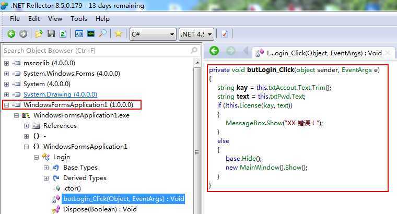Image resolution: width=397 pixels, height=214 pixels.
Task: Open the .NET 4.5 framework dropdown
Action: 196,34
